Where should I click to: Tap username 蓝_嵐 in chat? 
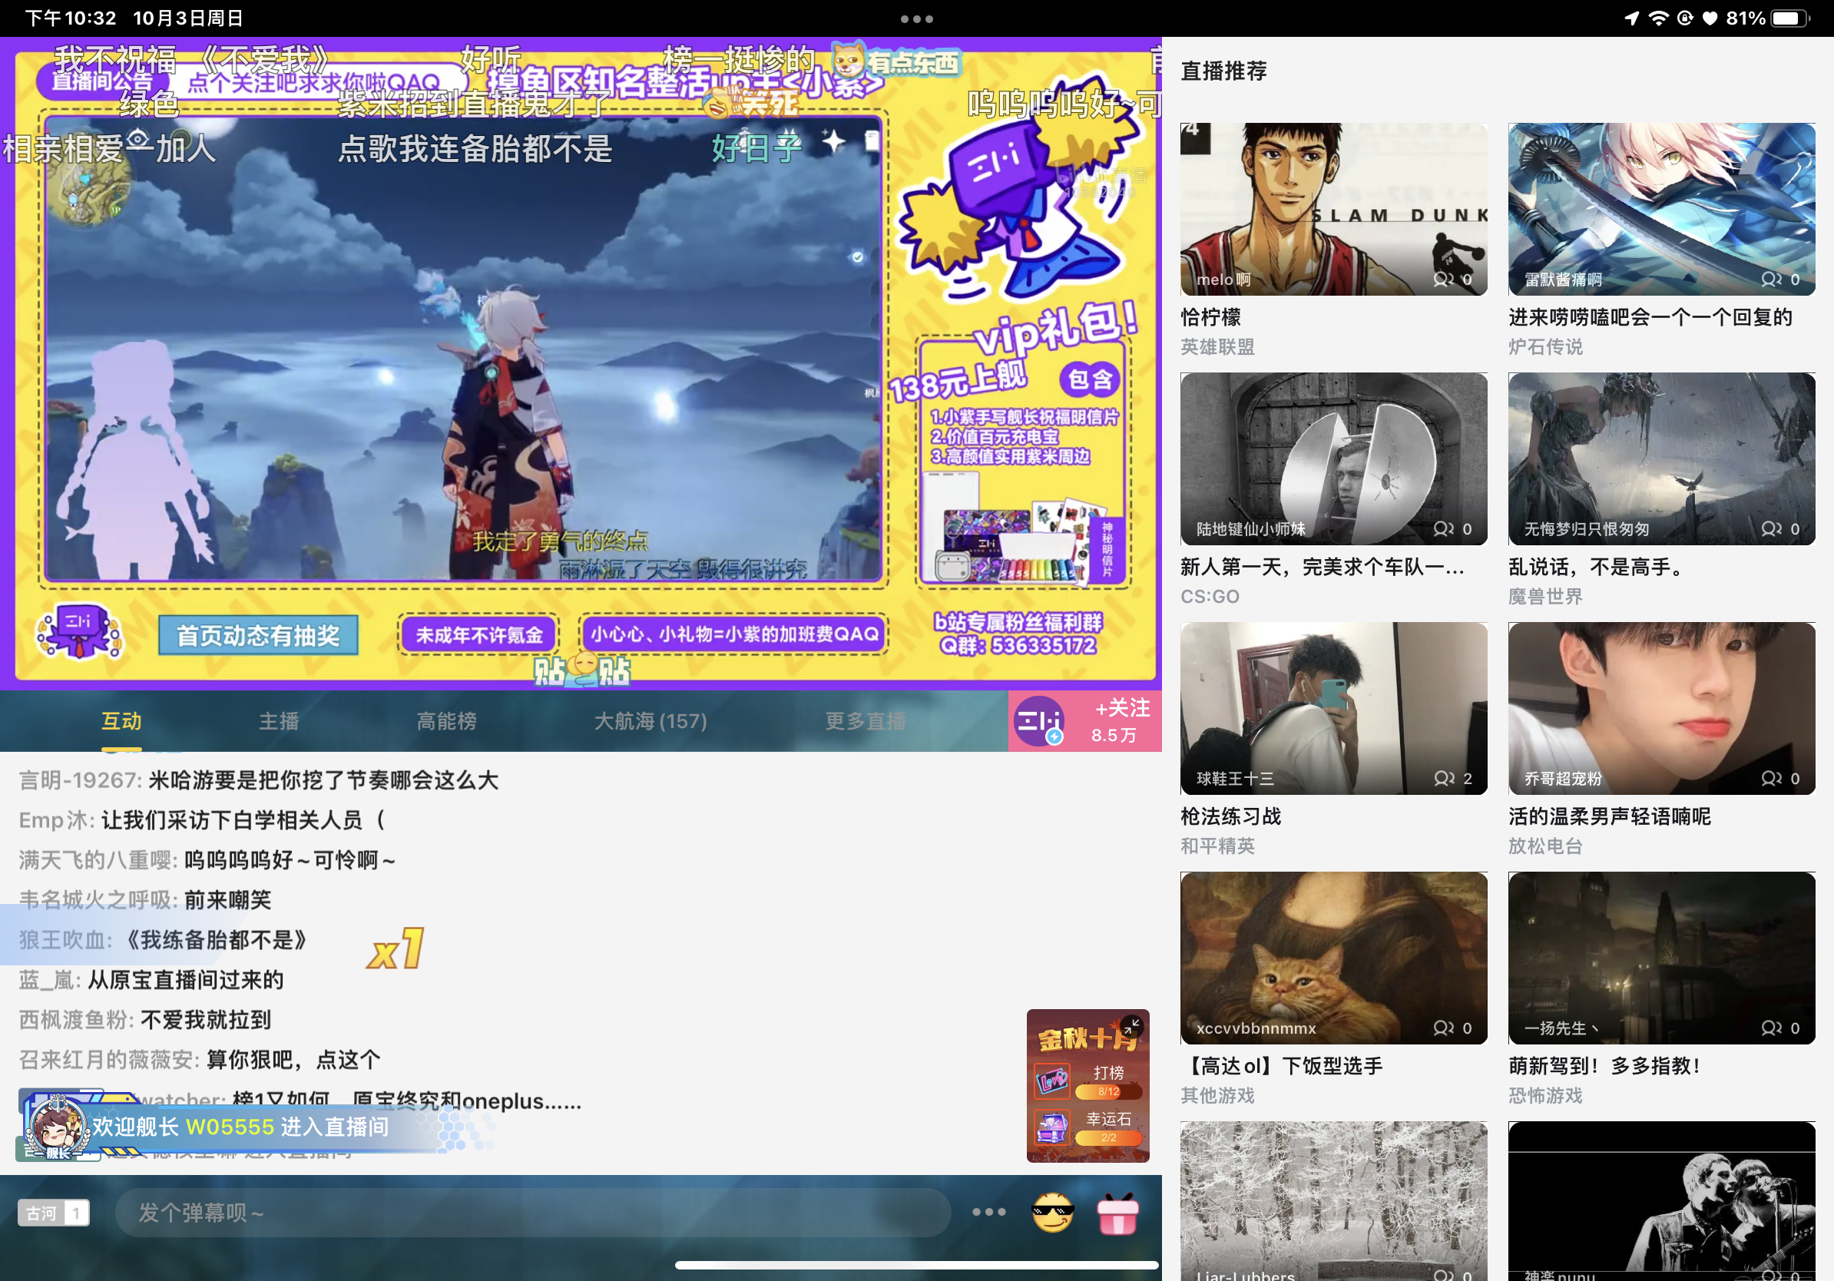click(x=49, y=980)
